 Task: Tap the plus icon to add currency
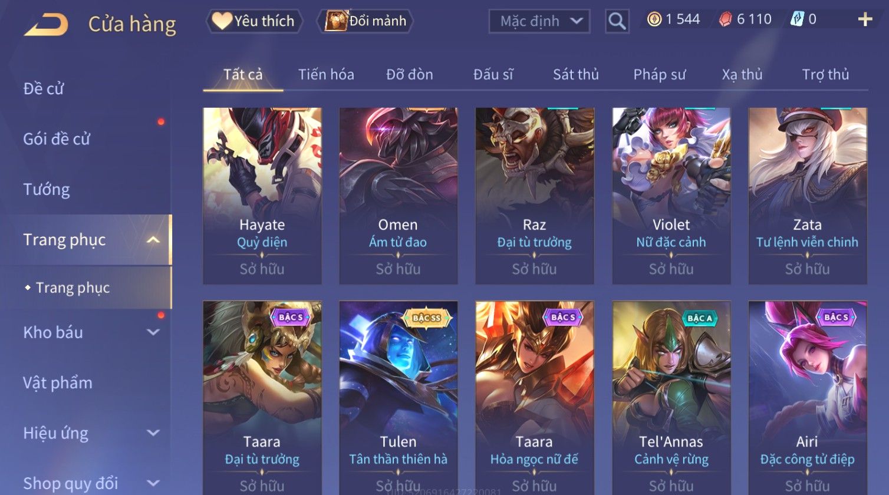[865, 19]
